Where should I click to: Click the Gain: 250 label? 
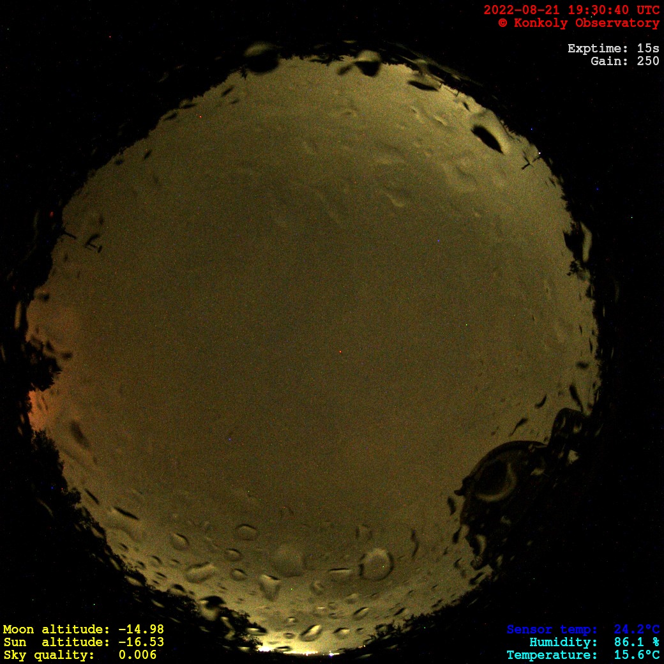(624, 61)
